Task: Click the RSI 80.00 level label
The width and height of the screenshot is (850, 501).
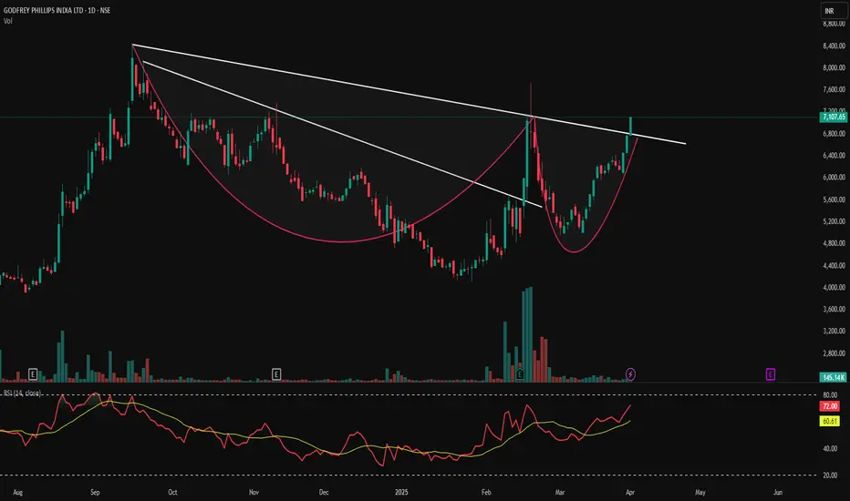Action: coord(830,395)
